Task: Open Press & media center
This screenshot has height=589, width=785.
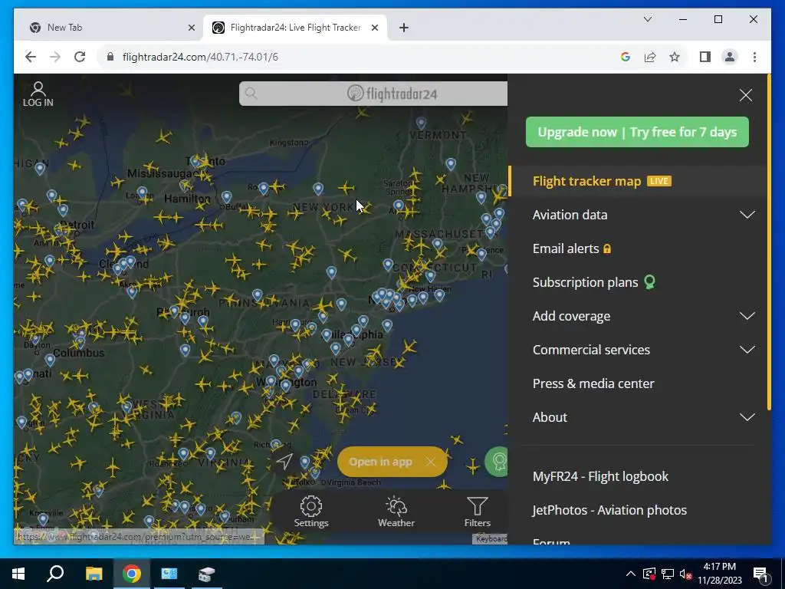Action: click(x=593, y=383)
